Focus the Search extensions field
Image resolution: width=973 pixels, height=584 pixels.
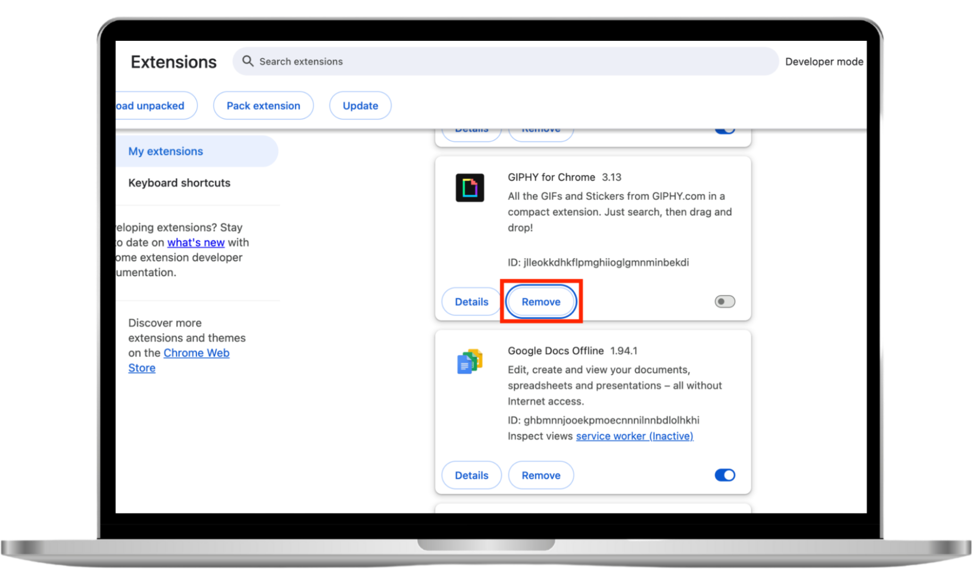pos(506,61)
